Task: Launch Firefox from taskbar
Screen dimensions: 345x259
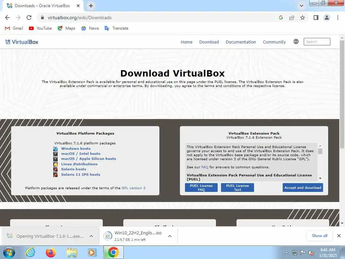Action: [x=51, y=252]
